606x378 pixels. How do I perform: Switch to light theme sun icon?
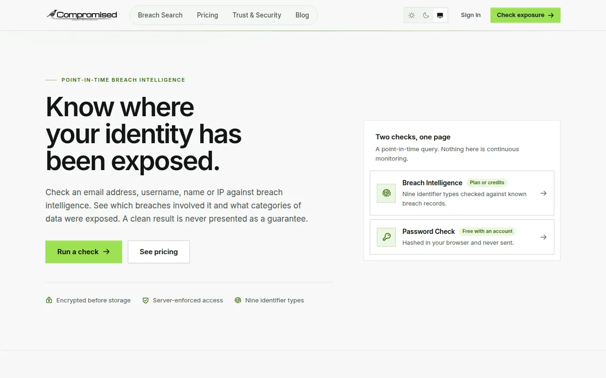click(x=412, y=15)
